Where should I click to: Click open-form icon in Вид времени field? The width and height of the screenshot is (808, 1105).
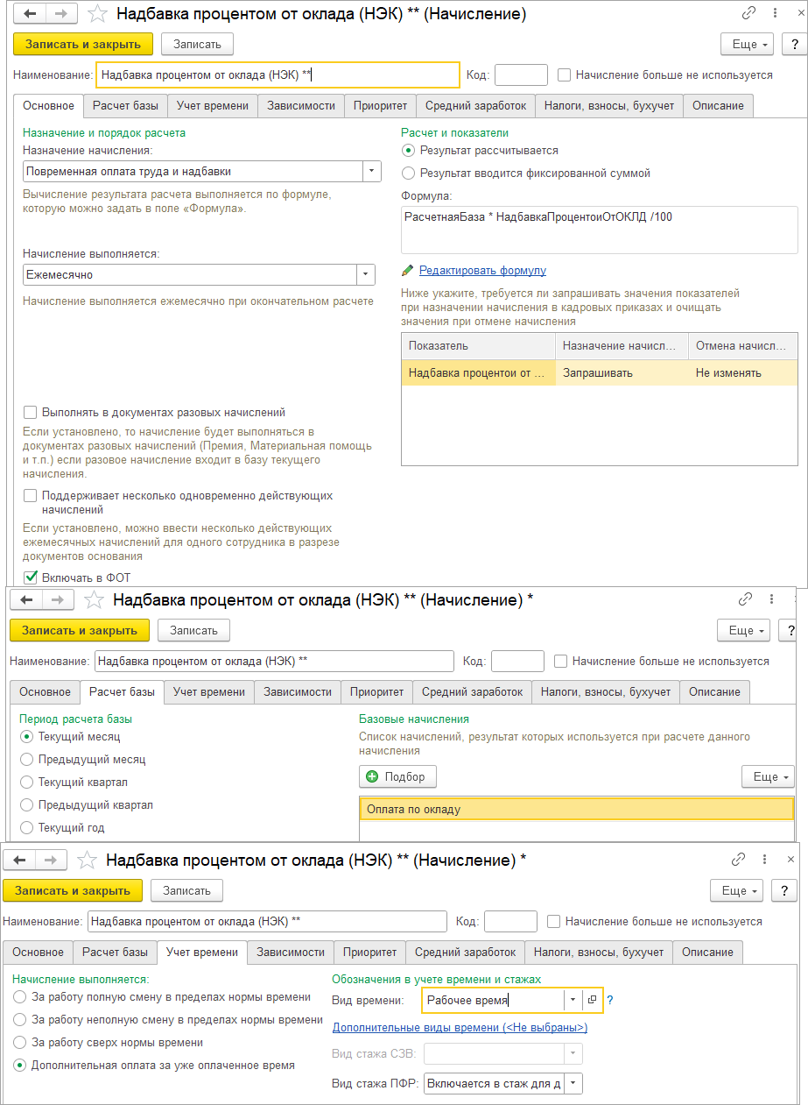[592, 1000]
